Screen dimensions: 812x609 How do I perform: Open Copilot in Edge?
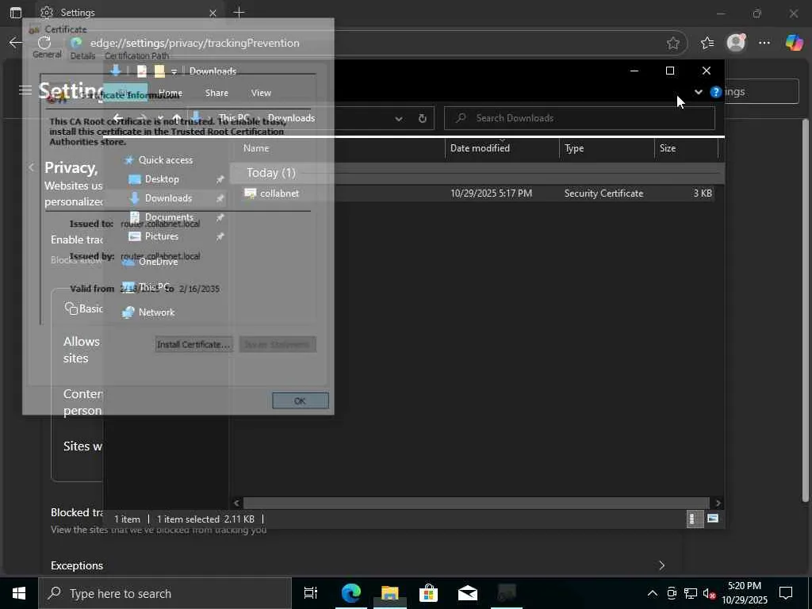794,43
